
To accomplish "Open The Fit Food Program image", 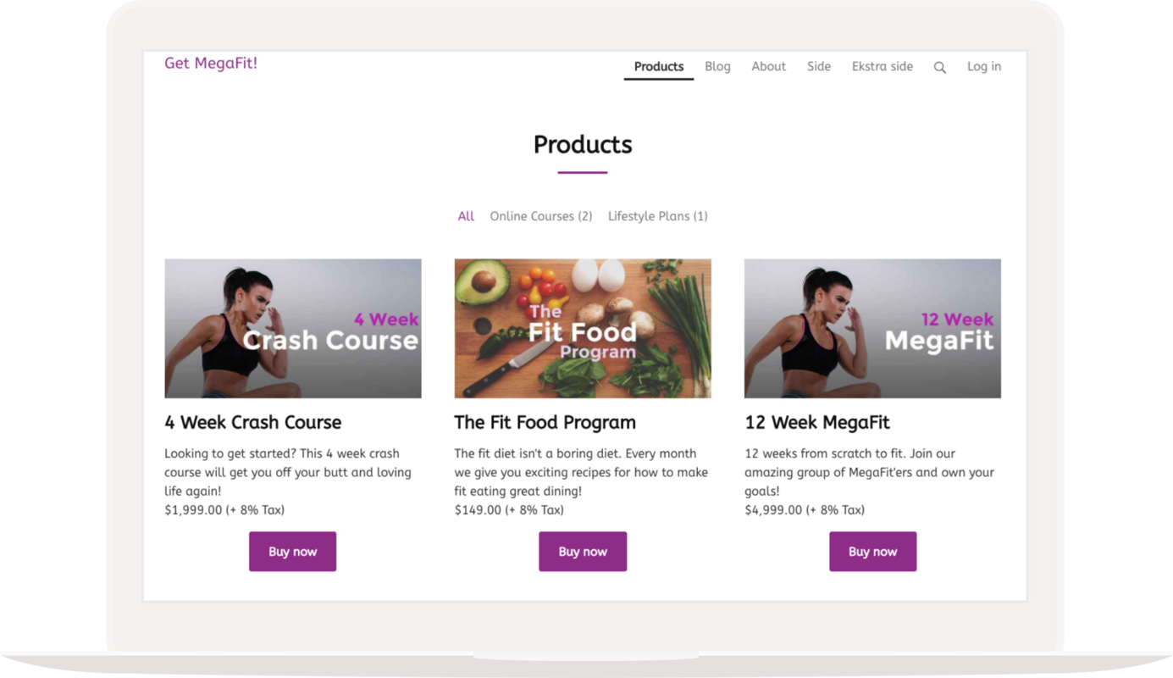I will [x=583, y=329].
